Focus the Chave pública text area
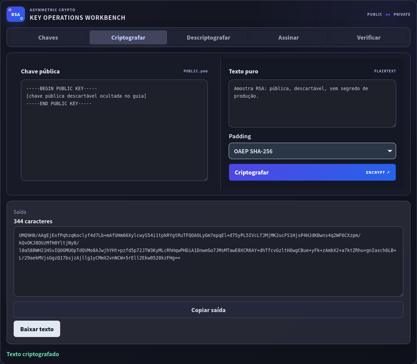Image resolution: width=417 pixels, height=364 pixels. 114,130
